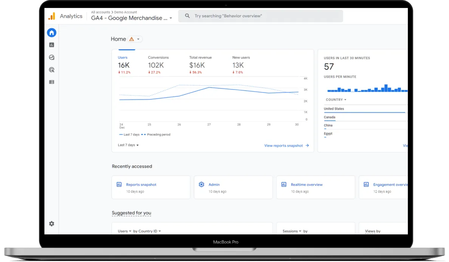Screen dimensions: 449x262
Task: Click the search field
Action: click(x=260, y=16)
